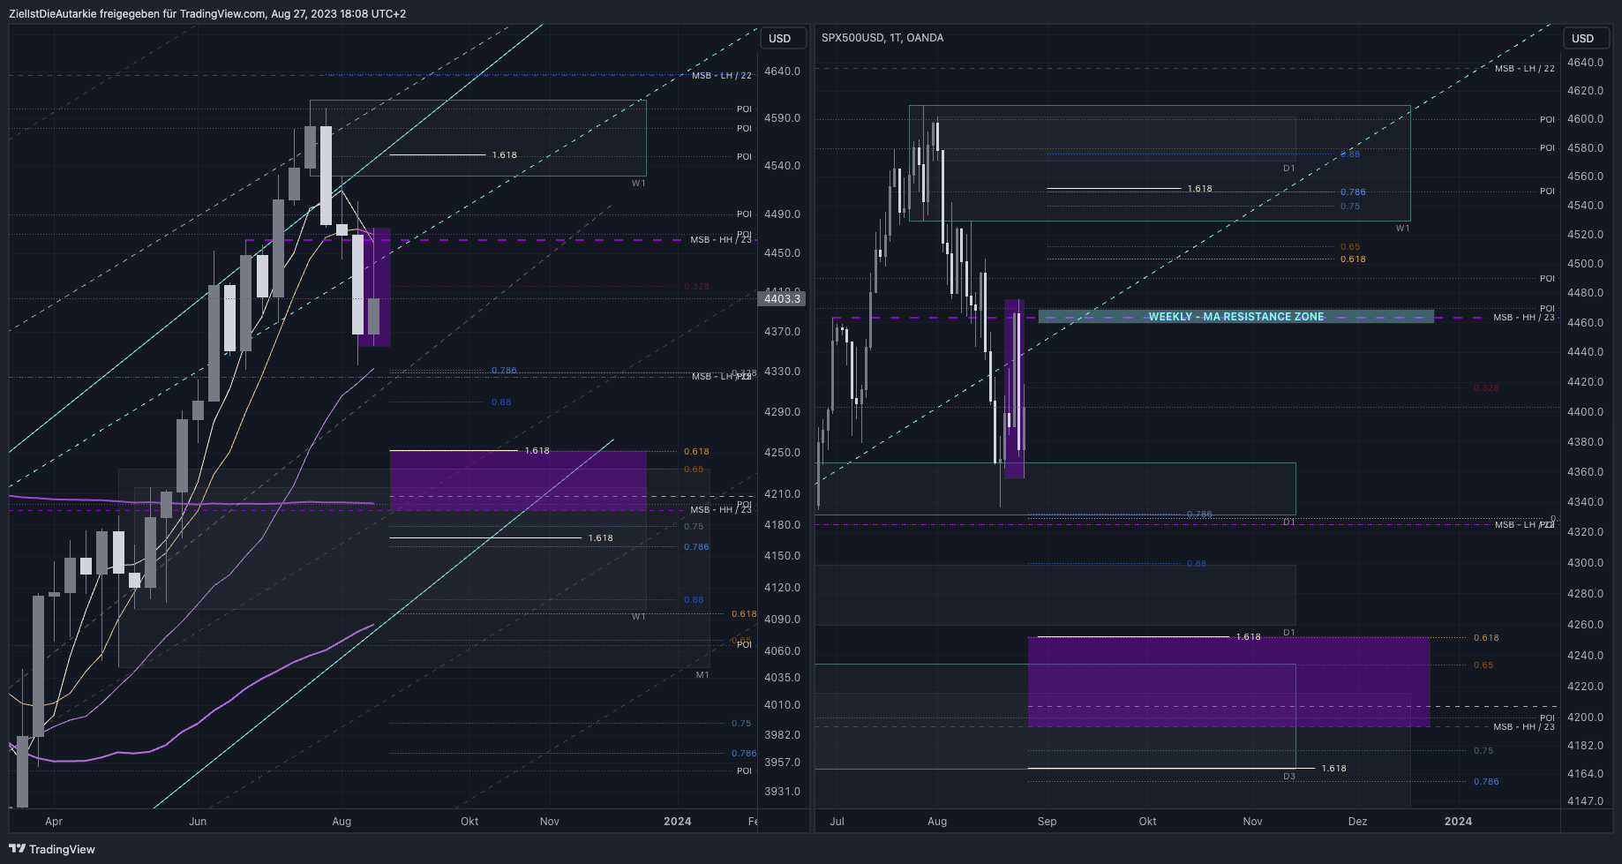Click the 4150.0 price axis label
The image size is (1622, 864).
point(782,556)
